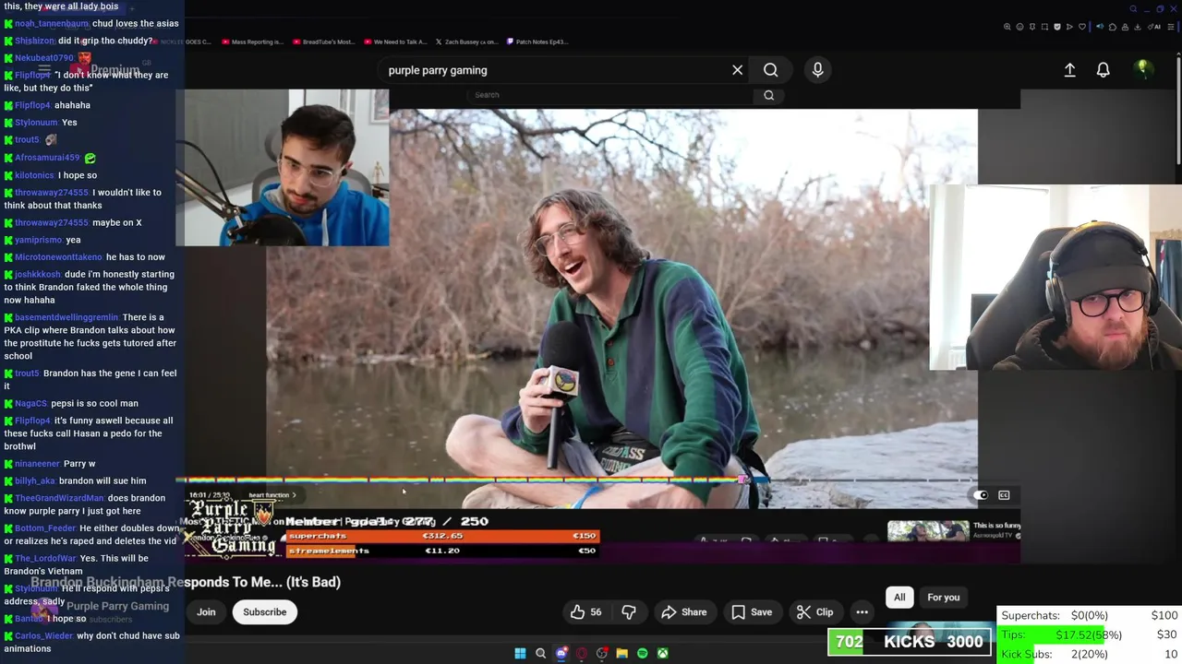Click the Share button
This screenshot has height=664, width=1182.
tap(684, 612)
